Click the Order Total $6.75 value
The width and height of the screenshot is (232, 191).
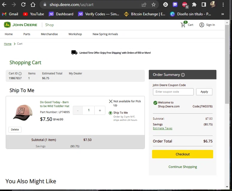(x=208, y=141)
